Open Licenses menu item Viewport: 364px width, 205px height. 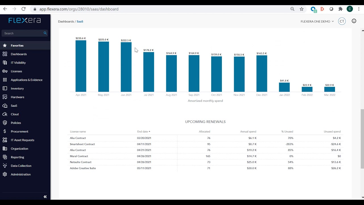tap(16, 71)
